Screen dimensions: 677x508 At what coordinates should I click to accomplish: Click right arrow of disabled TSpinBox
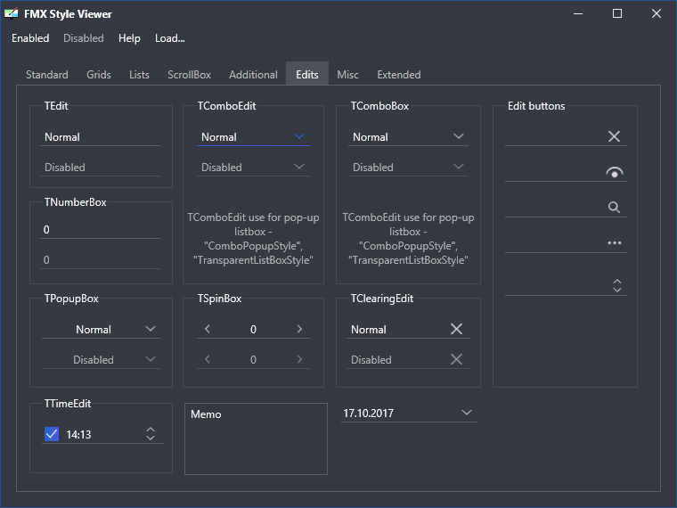coord(299,359)
